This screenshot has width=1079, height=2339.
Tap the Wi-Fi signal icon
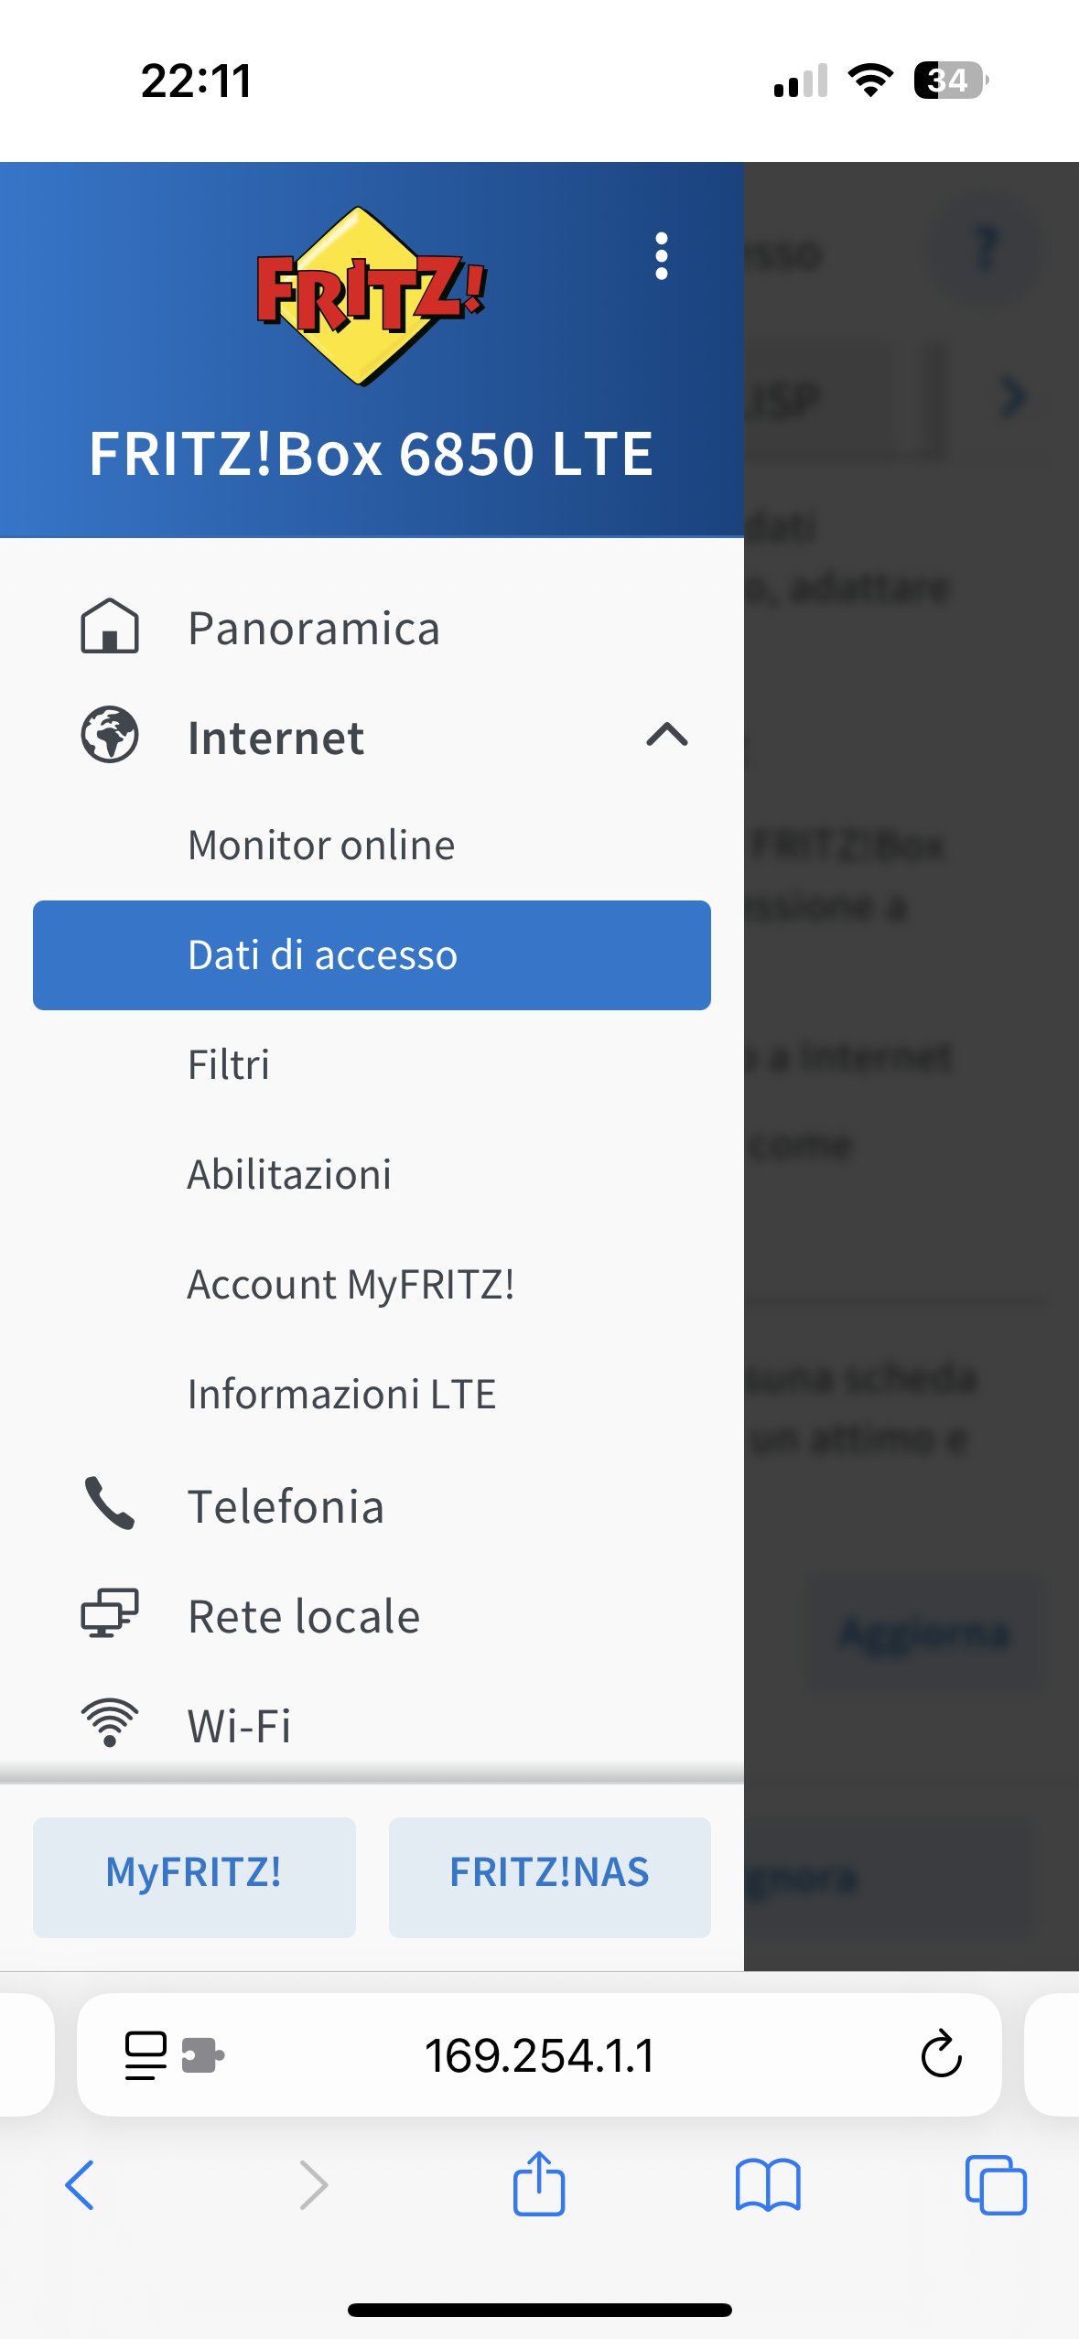tap(110, 1723)
